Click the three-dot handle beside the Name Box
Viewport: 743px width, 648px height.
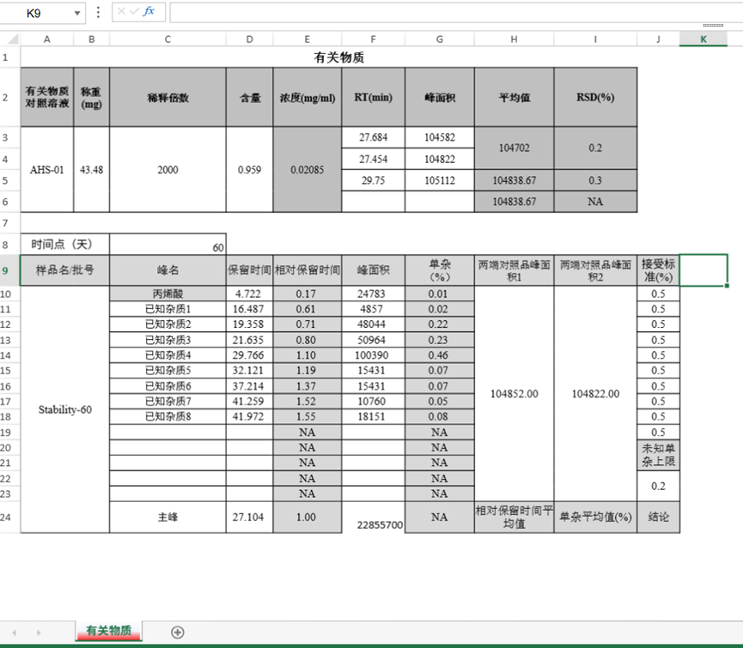tap(98, 12)
